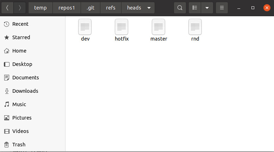The height and width of the screenshot is (152, 274).
Task: Navigate to temp in path bar
Action: [40, 8]
